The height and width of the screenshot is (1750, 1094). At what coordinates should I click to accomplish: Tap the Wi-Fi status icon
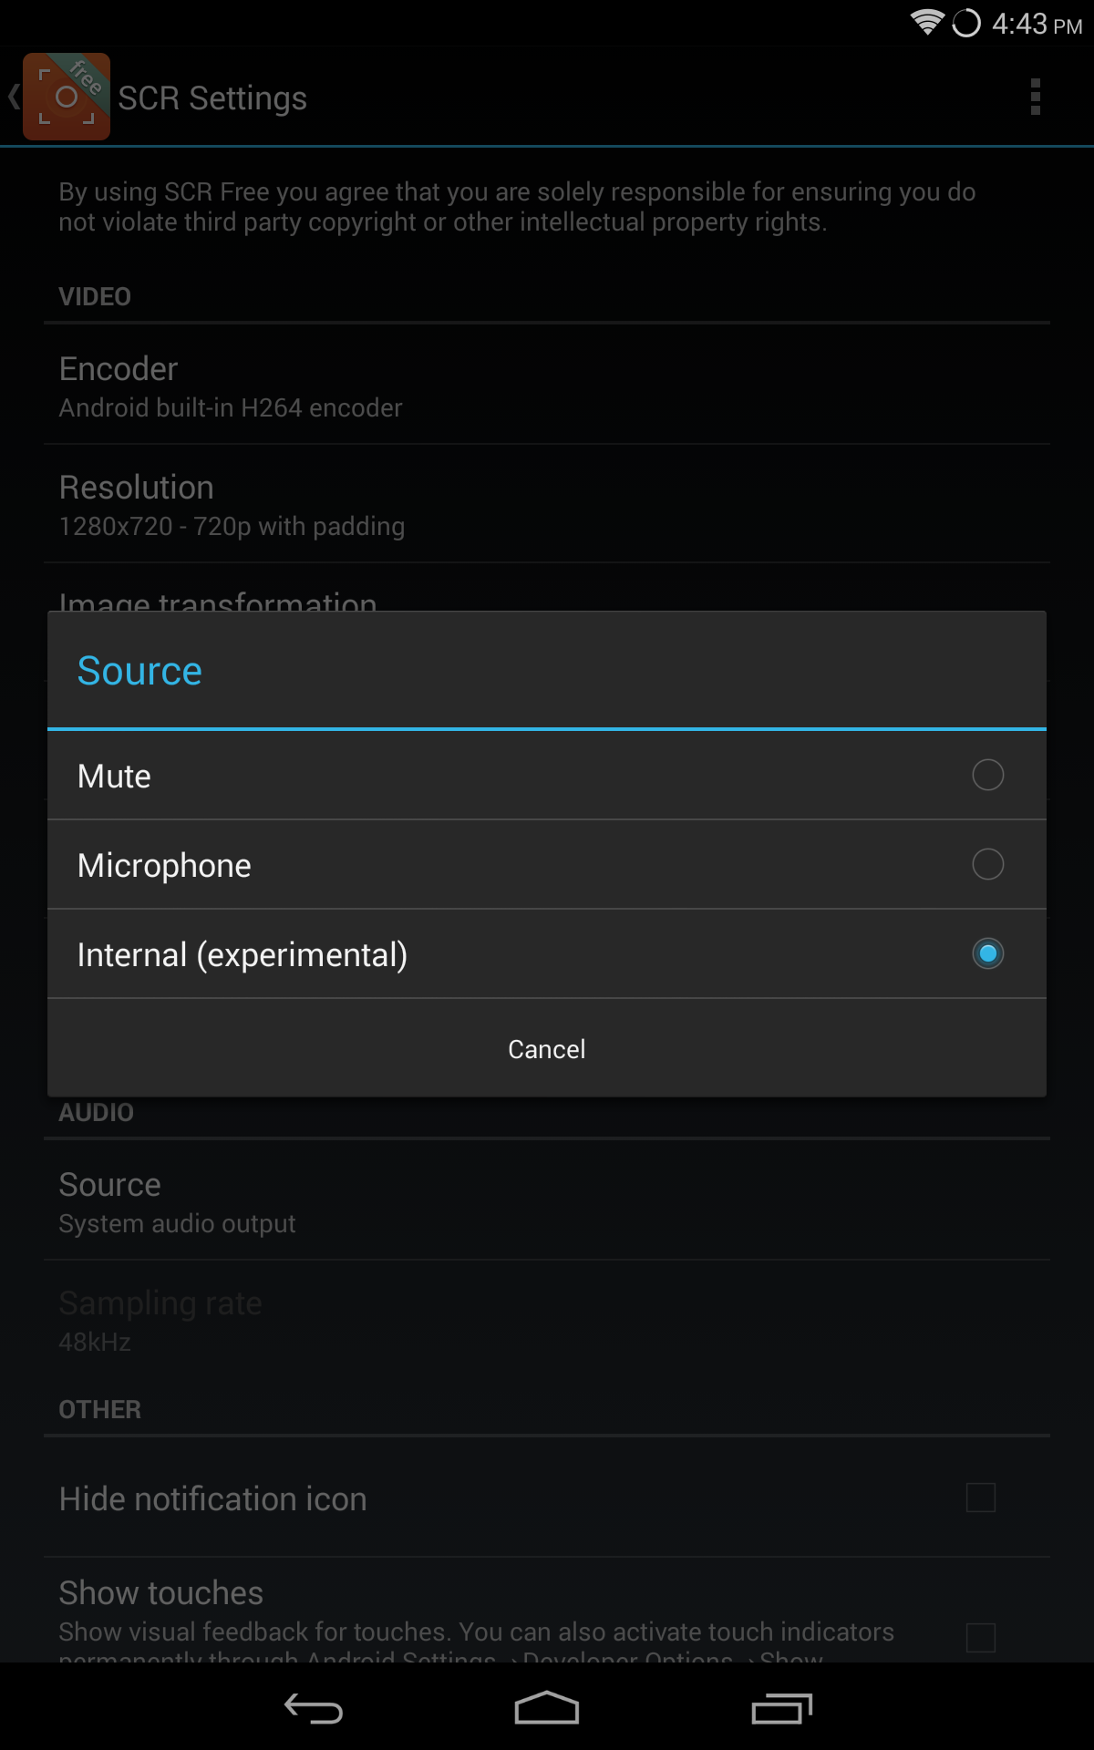(x=924, y=24)
